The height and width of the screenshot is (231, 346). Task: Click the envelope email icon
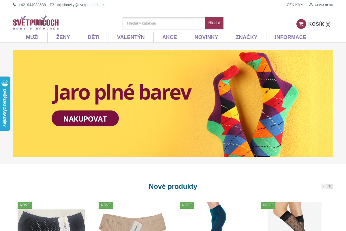click(52, 5)
